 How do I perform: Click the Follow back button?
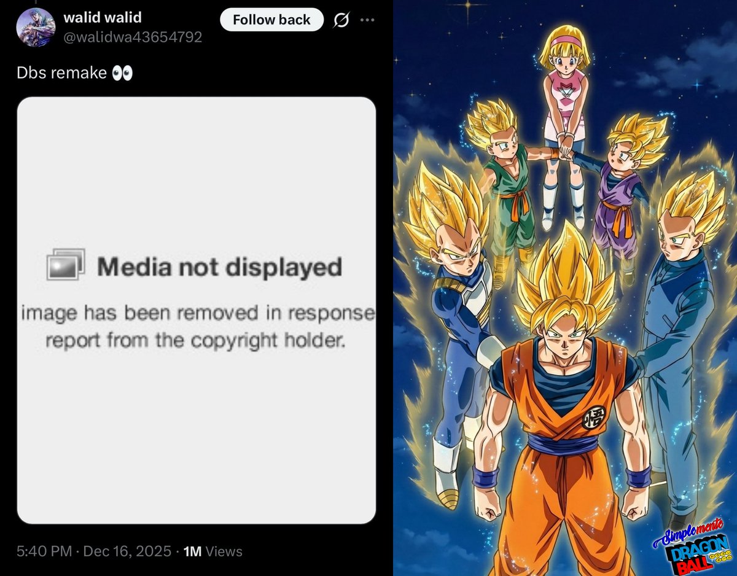click(271, 20)
